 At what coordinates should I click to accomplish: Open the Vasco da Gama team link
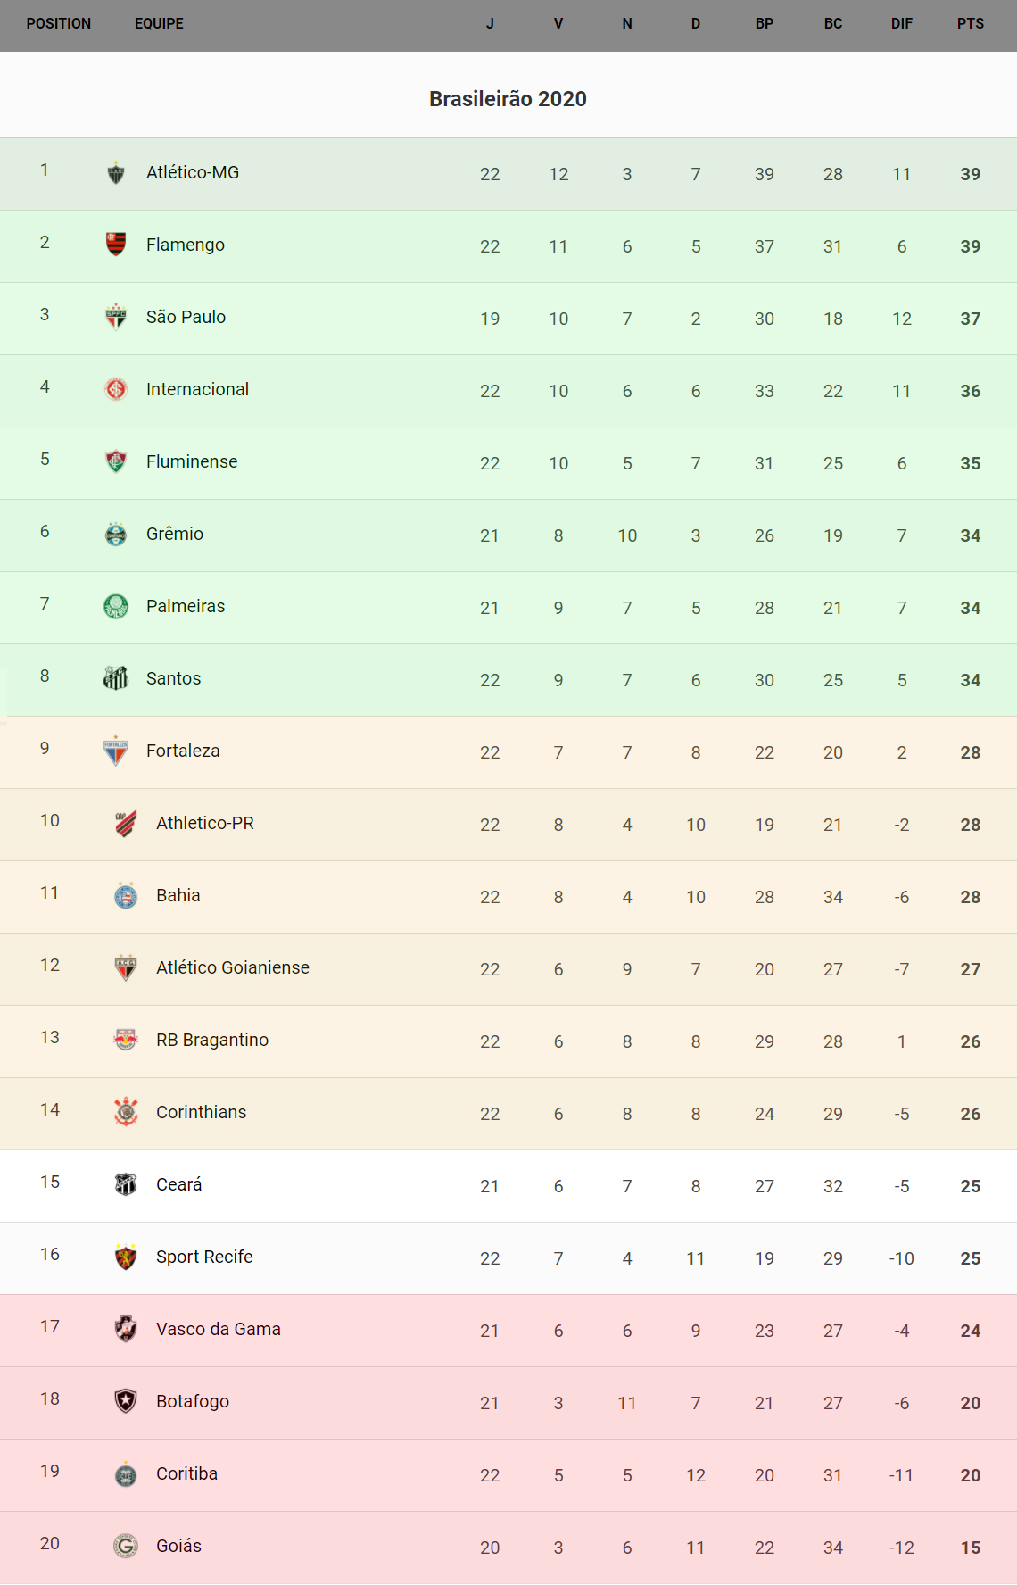pos(219,1329)
